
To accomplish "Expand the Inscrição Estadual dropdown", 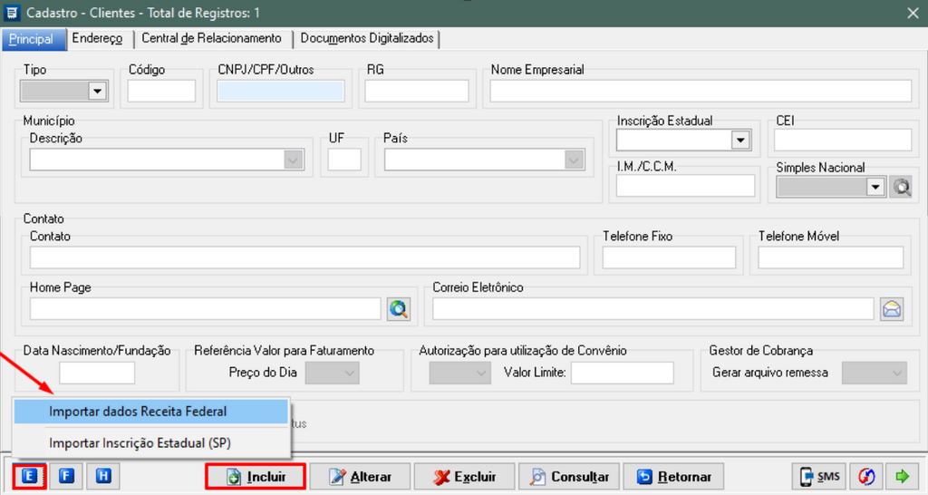I will 740,140.
